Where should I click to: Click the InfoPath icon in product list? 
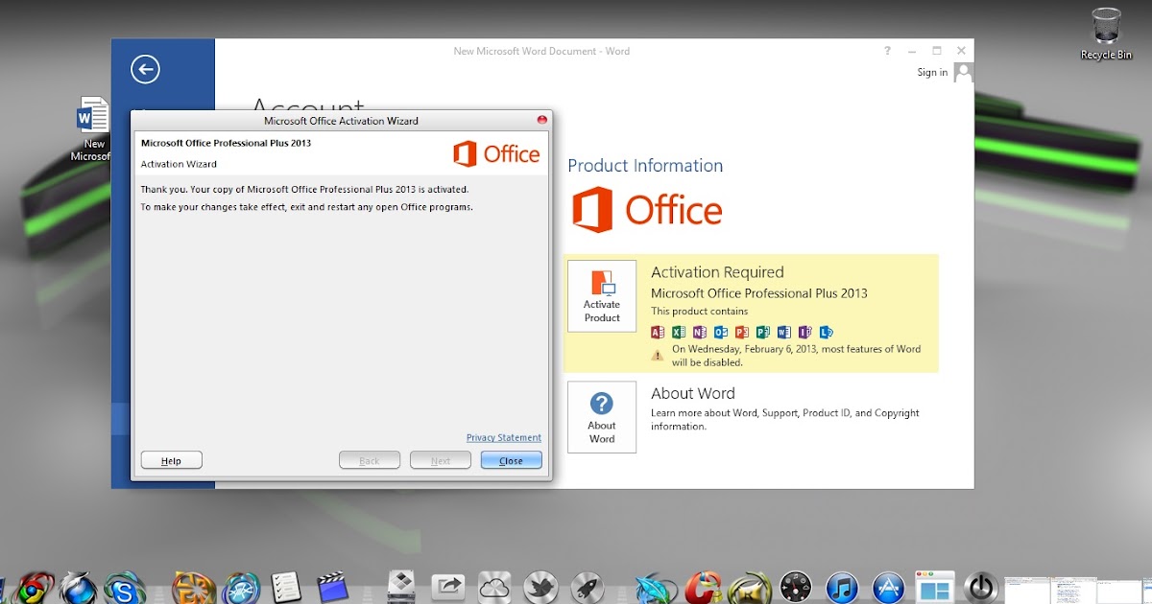805,332
